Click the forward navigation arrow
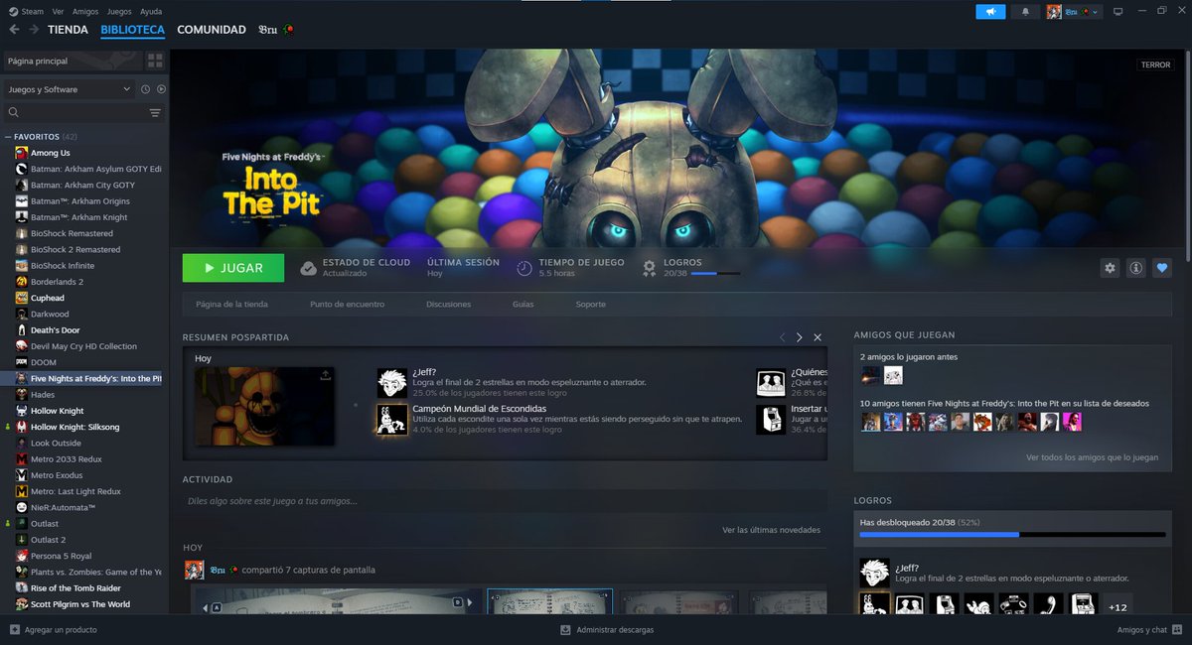 (34, 30)
